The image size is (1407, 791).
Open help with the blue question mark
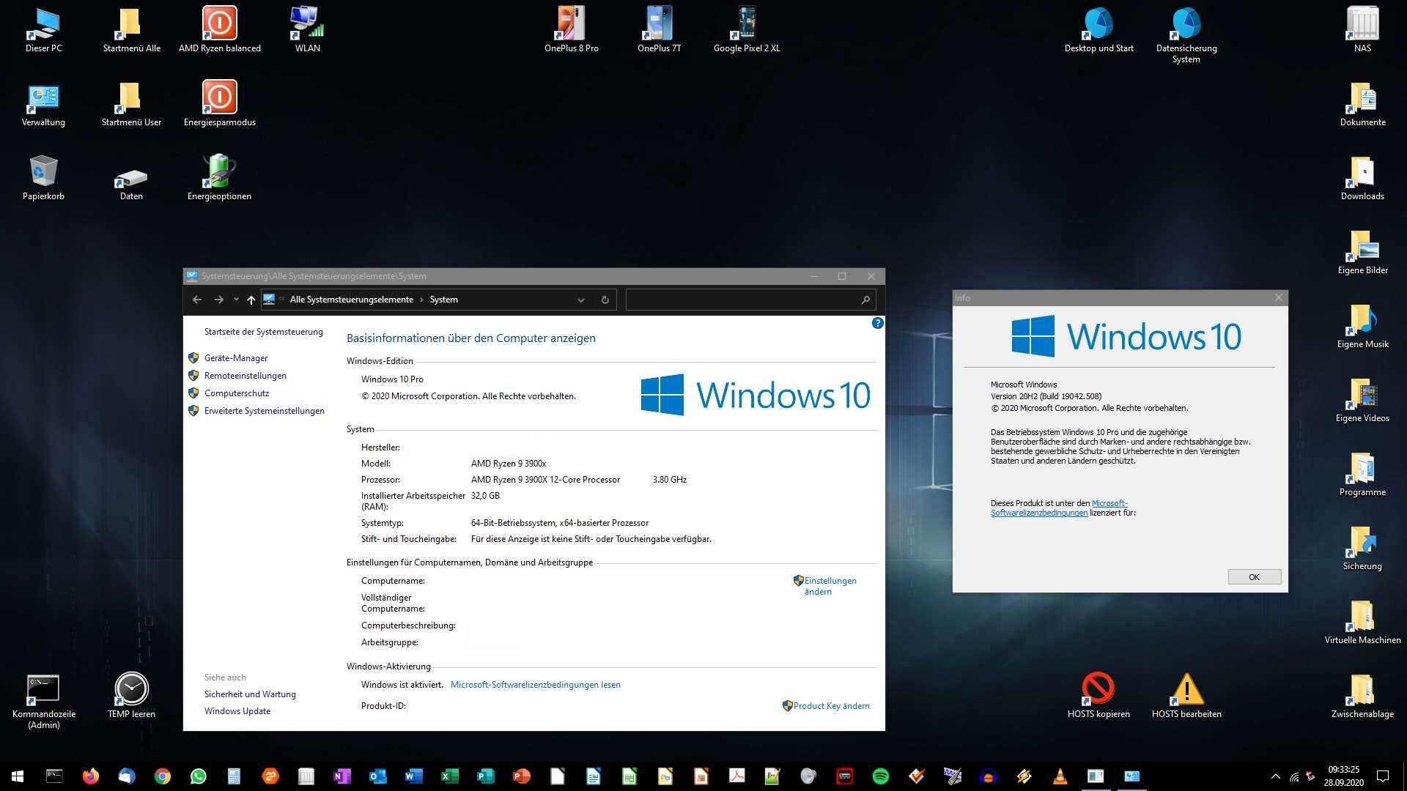[x=877, y=323]
